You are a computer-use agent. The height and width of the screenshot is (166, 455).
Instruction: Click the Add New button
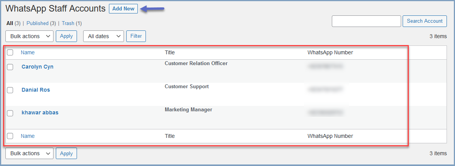tap(123, 9)
